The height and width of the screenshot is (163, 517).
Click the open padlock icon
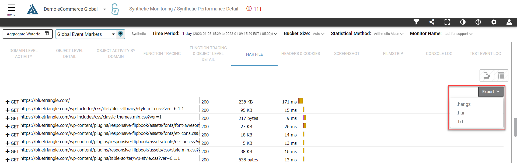pos(115,9)
